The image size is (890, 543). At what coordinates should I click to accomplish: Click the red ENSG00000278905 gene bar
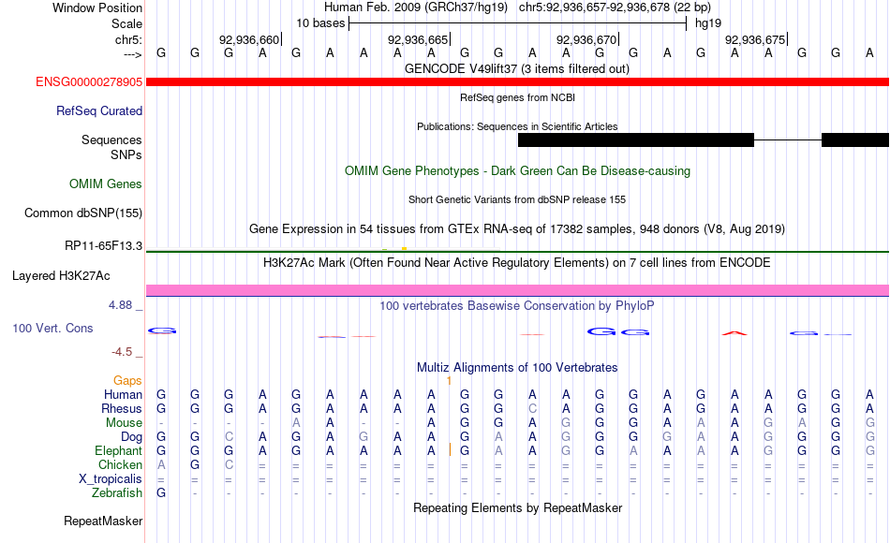click(518, 81)
